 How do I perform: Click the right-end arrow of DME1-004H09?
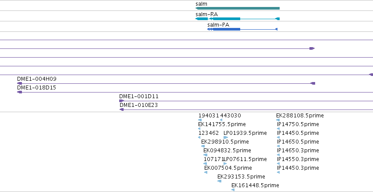coord(313,83)
